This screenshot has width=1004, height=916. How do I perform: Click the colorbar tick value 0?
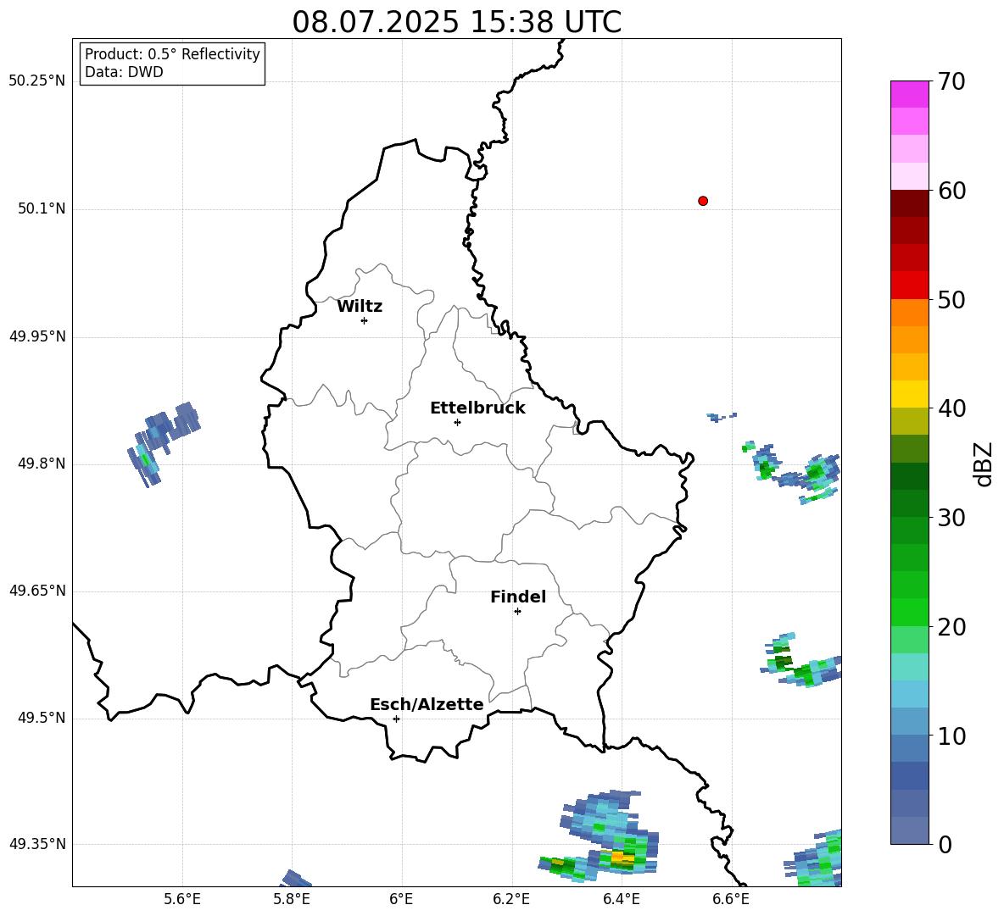coord(945,844)
